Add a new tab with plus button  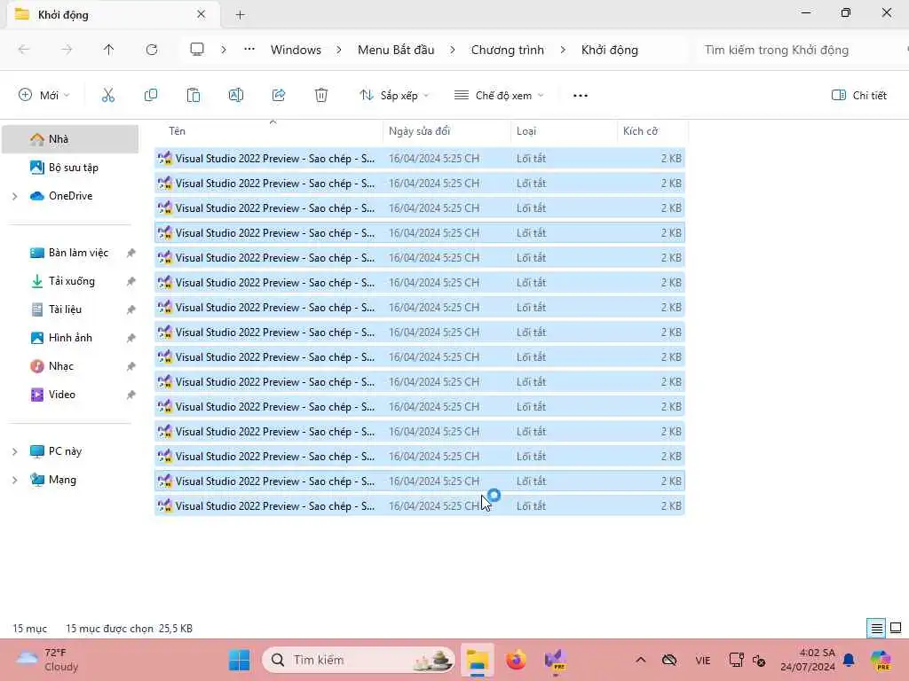click(x=240, y=15)
